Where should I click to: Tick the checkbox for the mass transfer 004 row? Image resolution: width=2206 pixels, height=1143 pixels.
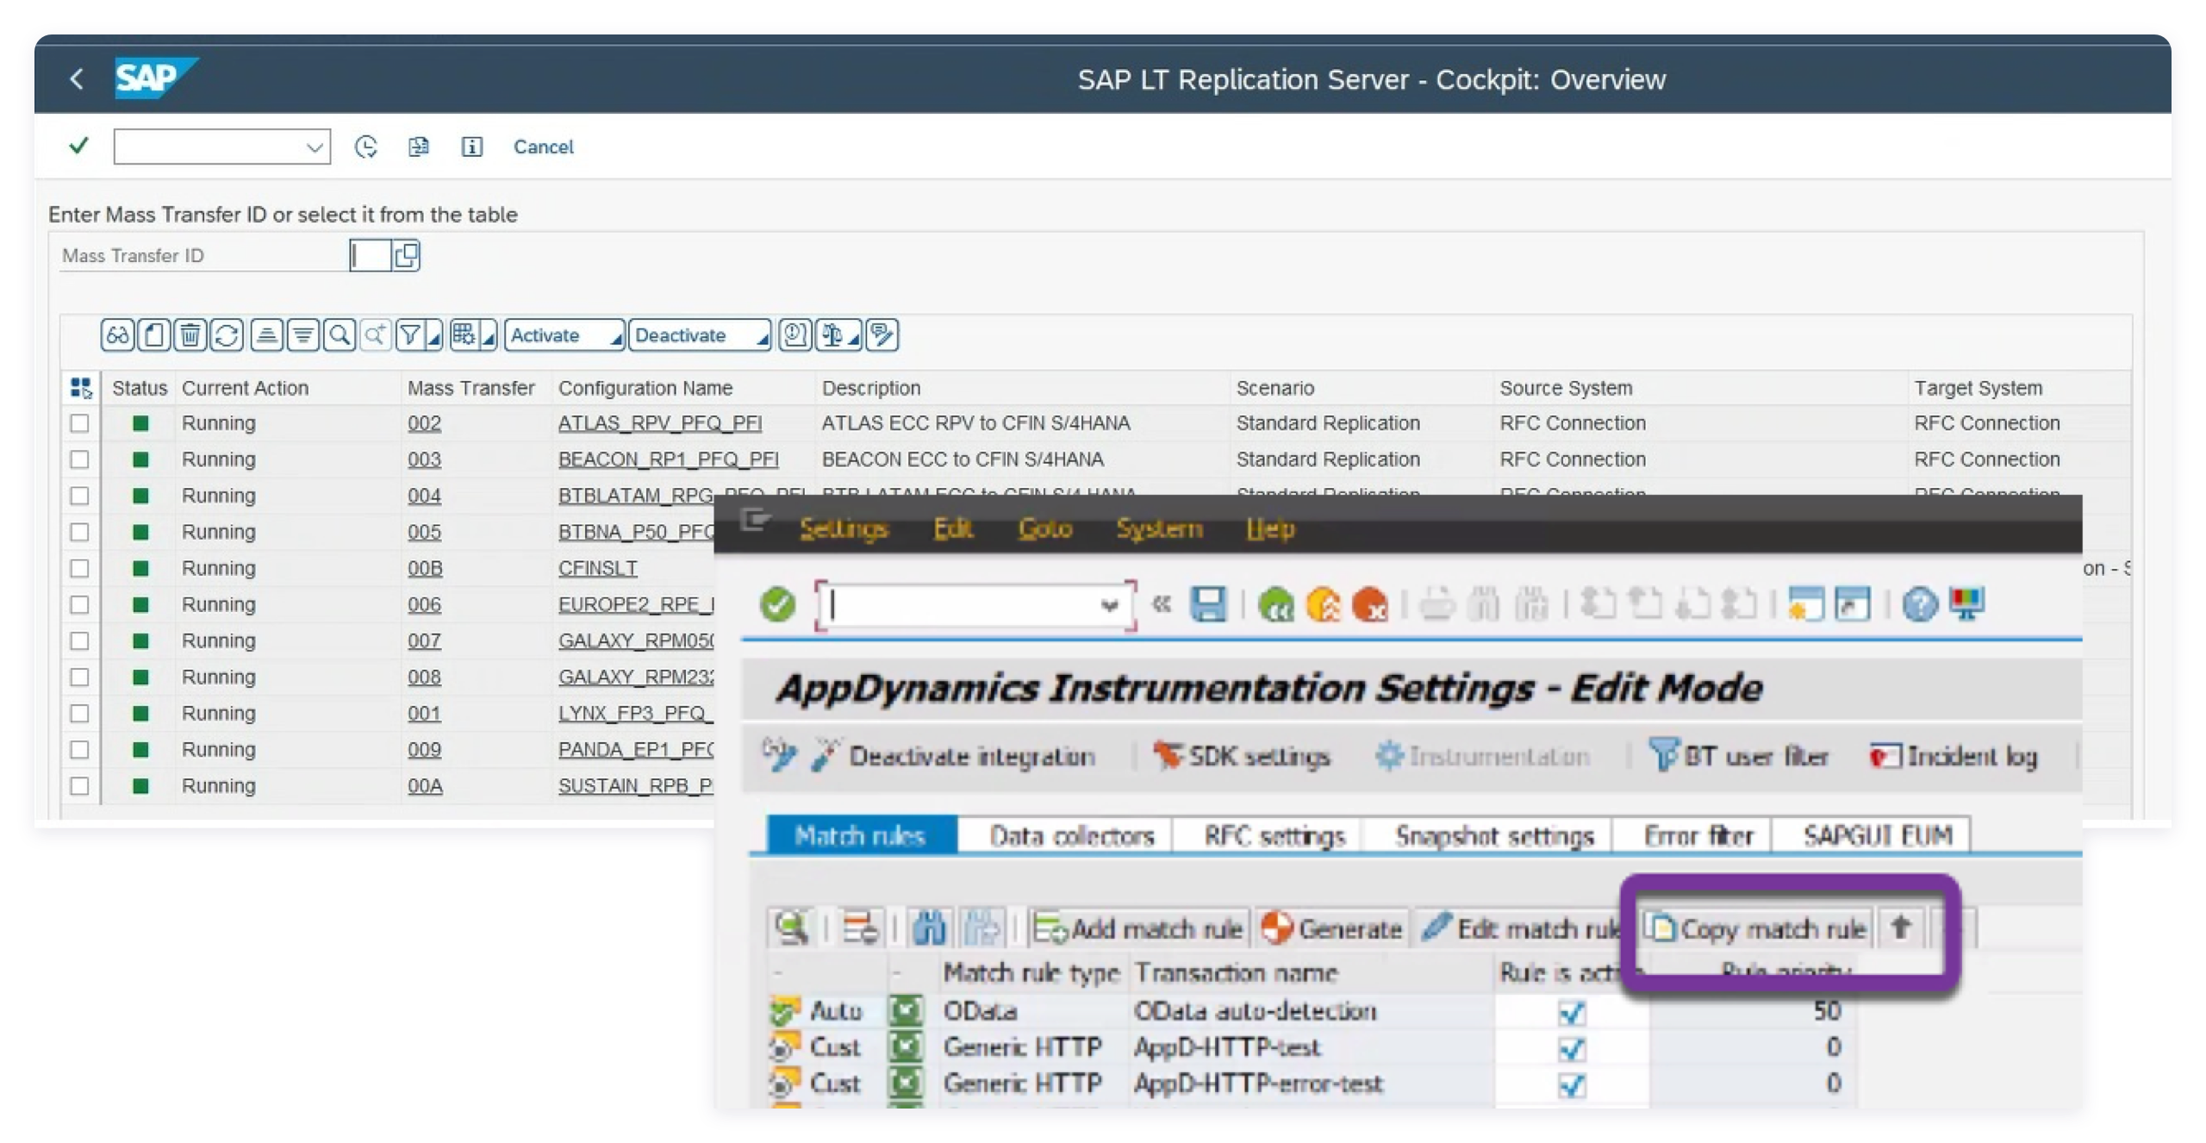[79, 496]
